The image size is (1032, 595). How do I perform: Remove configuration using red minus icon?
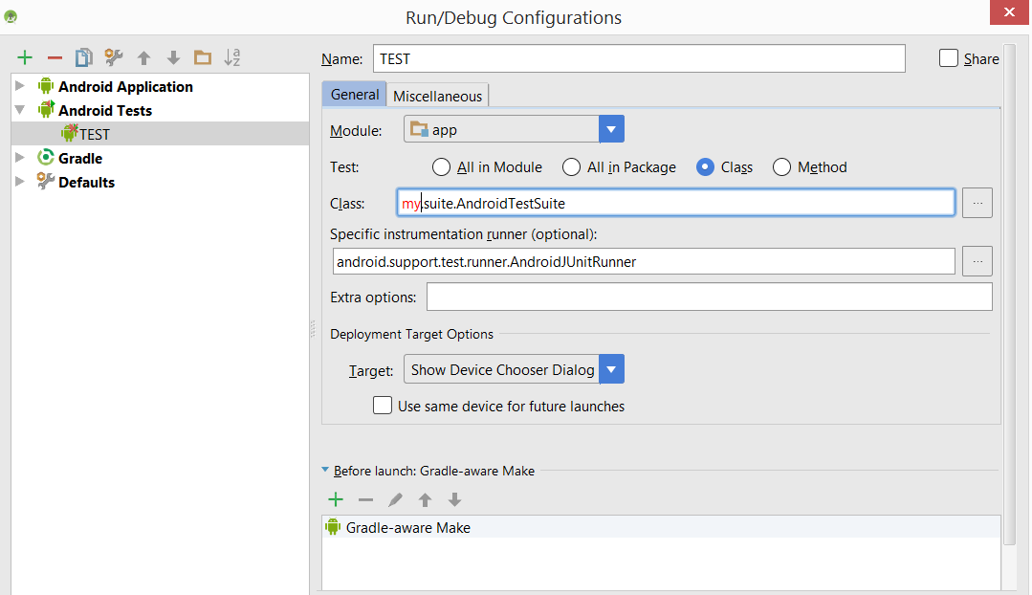click(55, 58)
